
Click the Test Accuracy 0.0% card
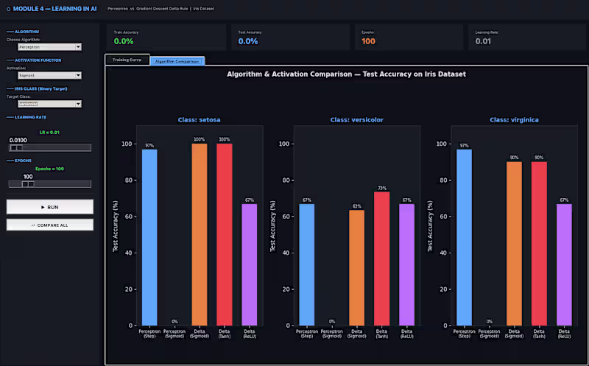tap(290, 38)
